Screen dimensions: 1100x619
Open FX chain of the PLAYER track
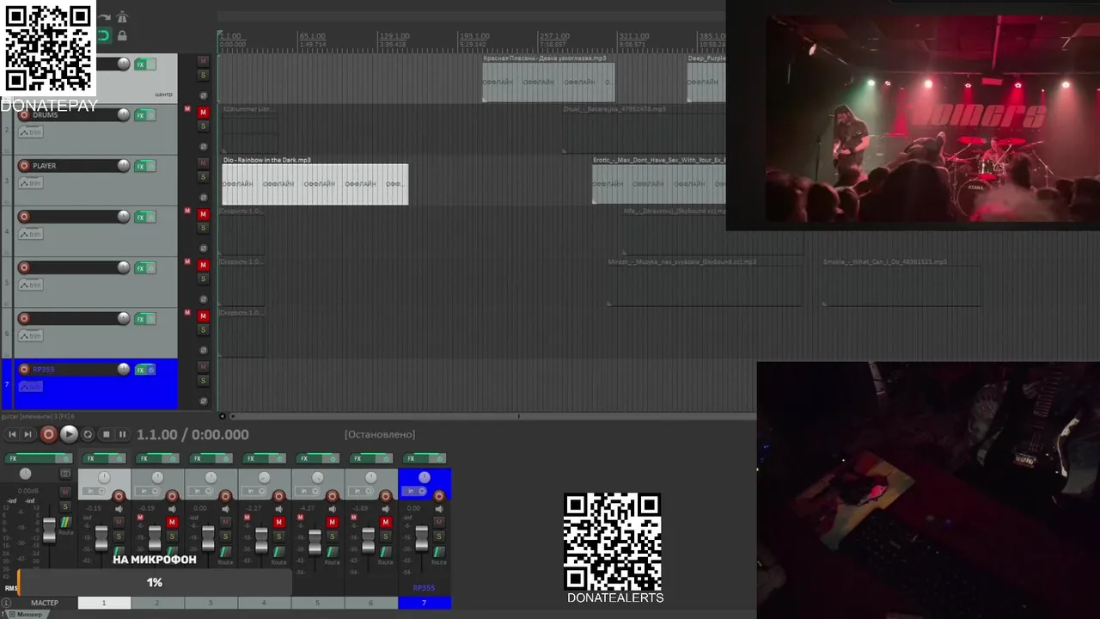pos(141,166)
